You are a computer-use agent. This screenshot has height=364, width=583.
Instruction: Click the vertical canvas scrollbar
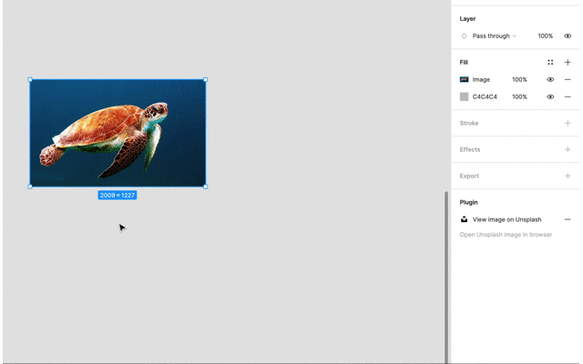[x=446, y=277]
